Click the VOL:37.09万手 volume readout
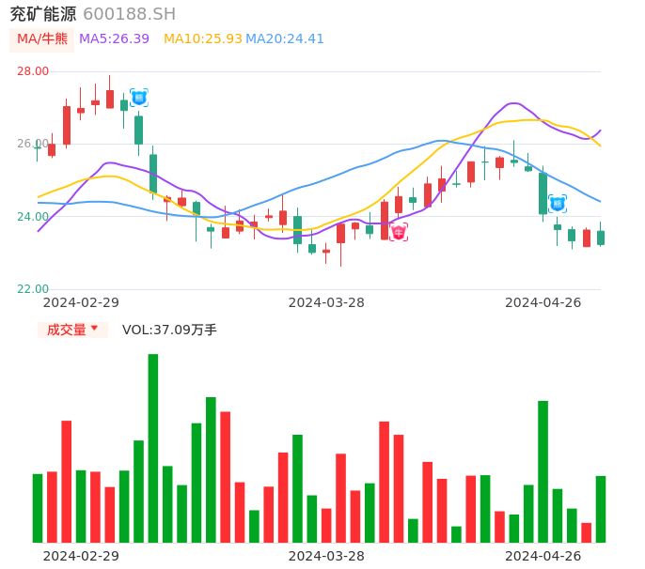 (x=169, y=330)
